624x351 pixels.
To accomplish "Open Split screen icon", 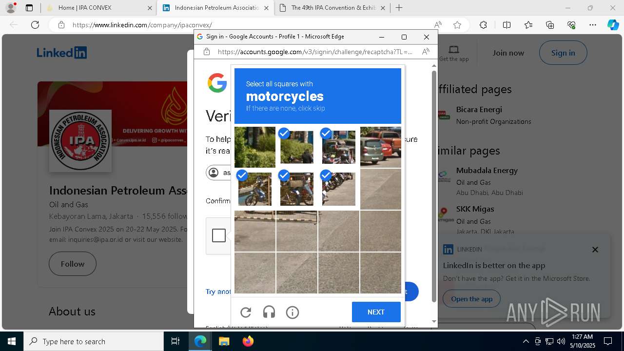I will [507, 25].
